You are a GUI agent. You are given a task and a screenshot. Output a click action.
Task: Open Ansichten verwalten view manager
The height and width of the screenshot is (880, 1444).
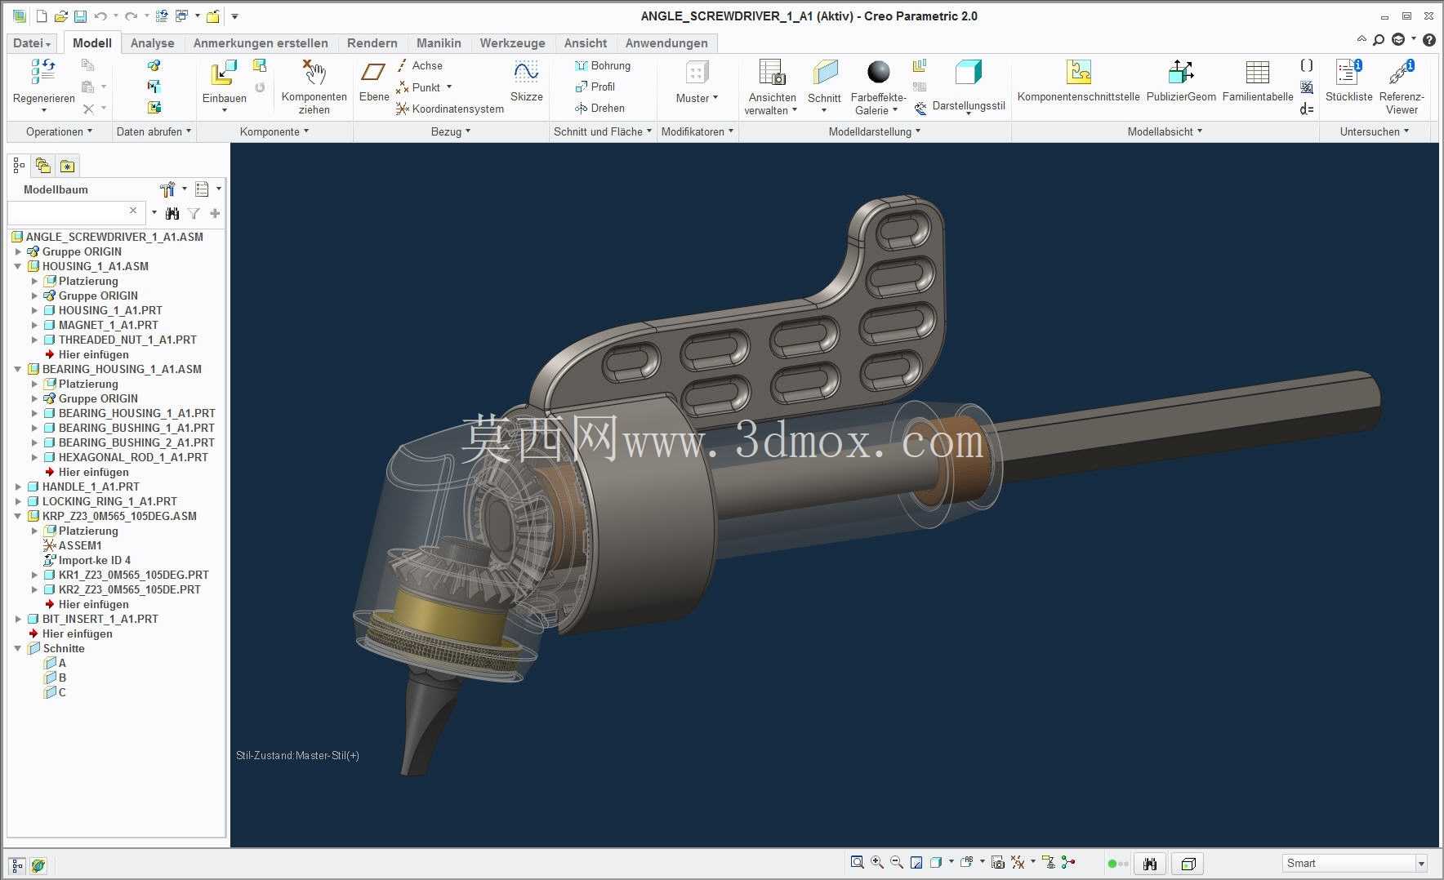(771, 72)
